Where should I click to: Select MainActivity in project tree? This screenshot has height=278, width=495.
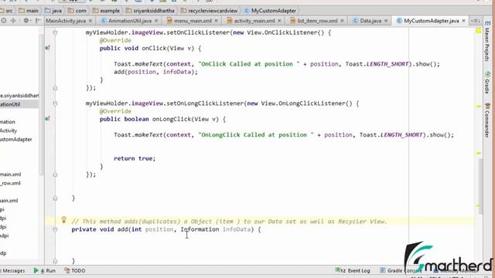coord(9,131)
